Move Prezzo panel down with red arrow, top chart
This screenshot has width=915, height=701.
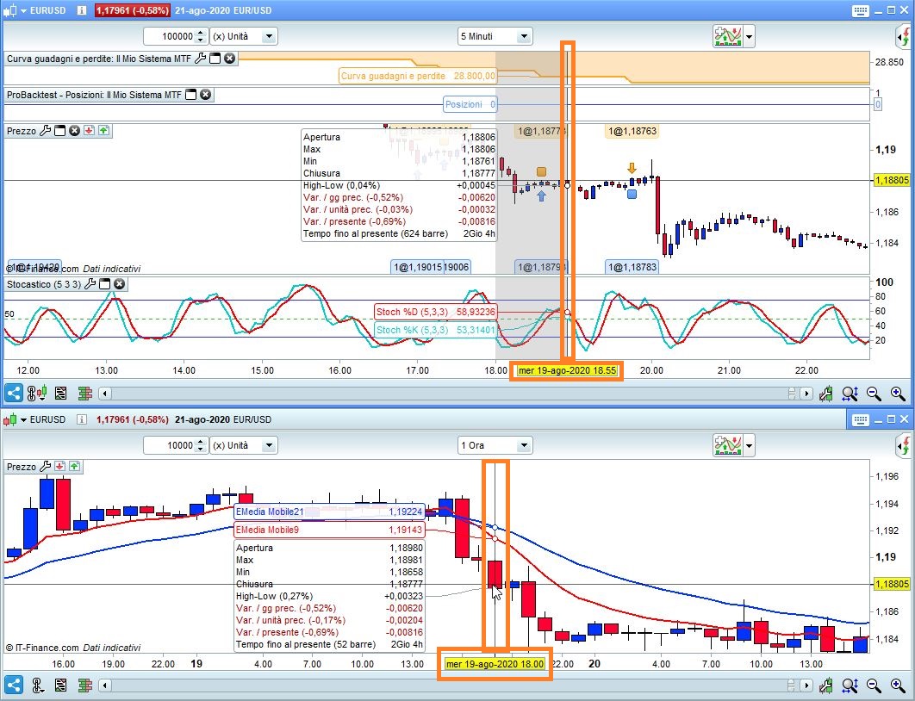(x=89, y=131)
